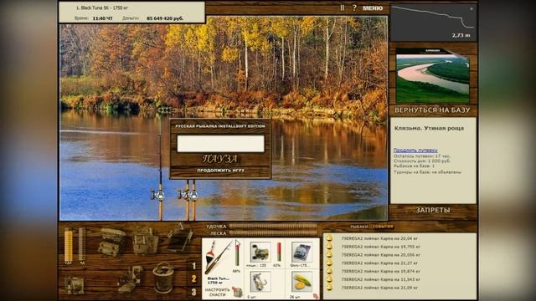536x301 pixels.
Task: Click the 'Клязьма. Утиная роща' location title
Action: [x=429, y=128]
